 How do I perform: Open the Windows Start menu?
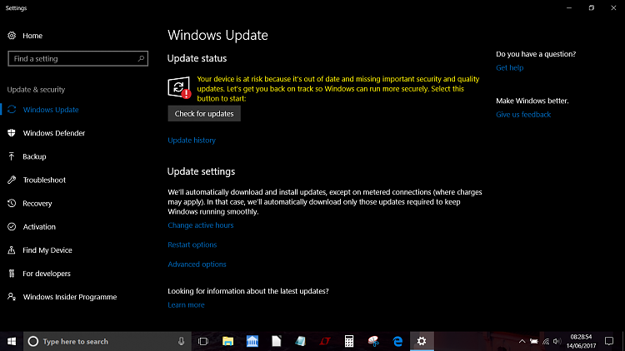[12, 342]
